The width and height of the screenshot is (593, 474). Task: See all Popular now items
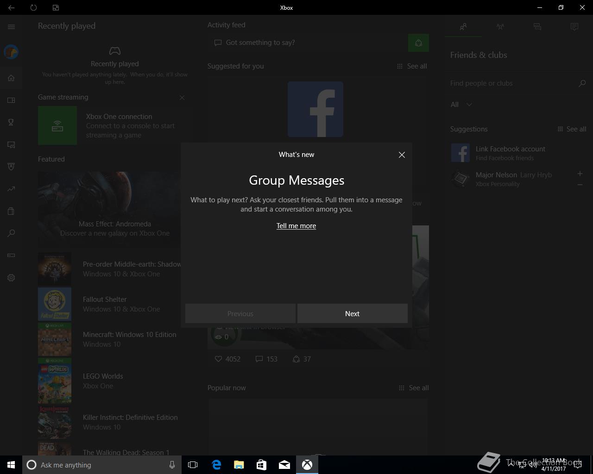point(413,388)
